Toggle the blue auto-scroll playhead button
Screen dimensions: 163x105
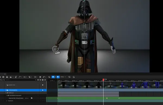[x=58, y=77]
